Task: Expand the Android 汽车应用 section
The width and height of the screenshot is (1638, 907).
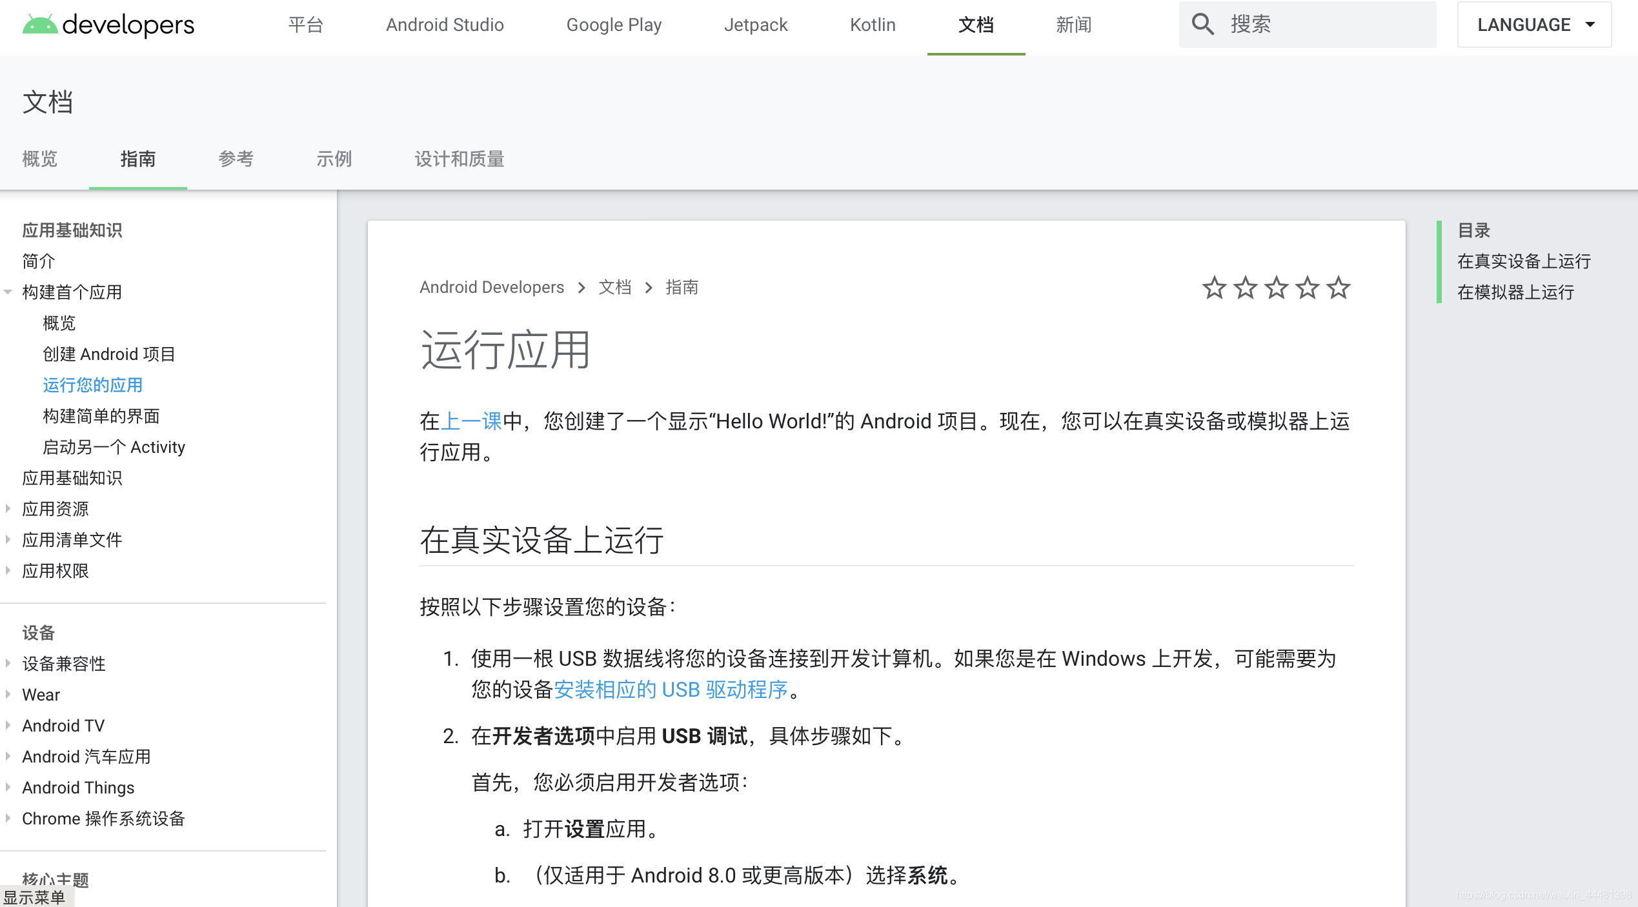Action: tap(8, 757)
